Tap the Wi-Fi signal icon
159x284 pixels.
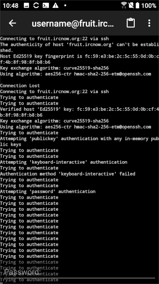[124, 5]
